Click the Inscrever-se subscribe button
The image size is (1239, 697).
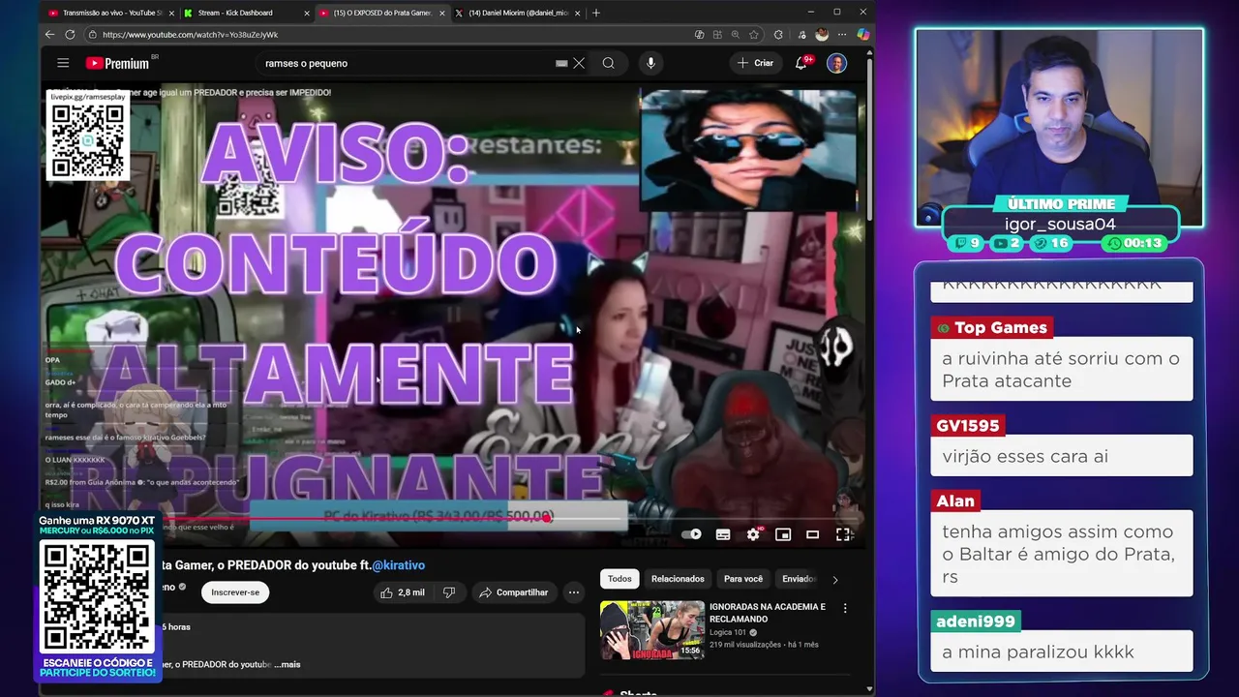coord(235,592)
